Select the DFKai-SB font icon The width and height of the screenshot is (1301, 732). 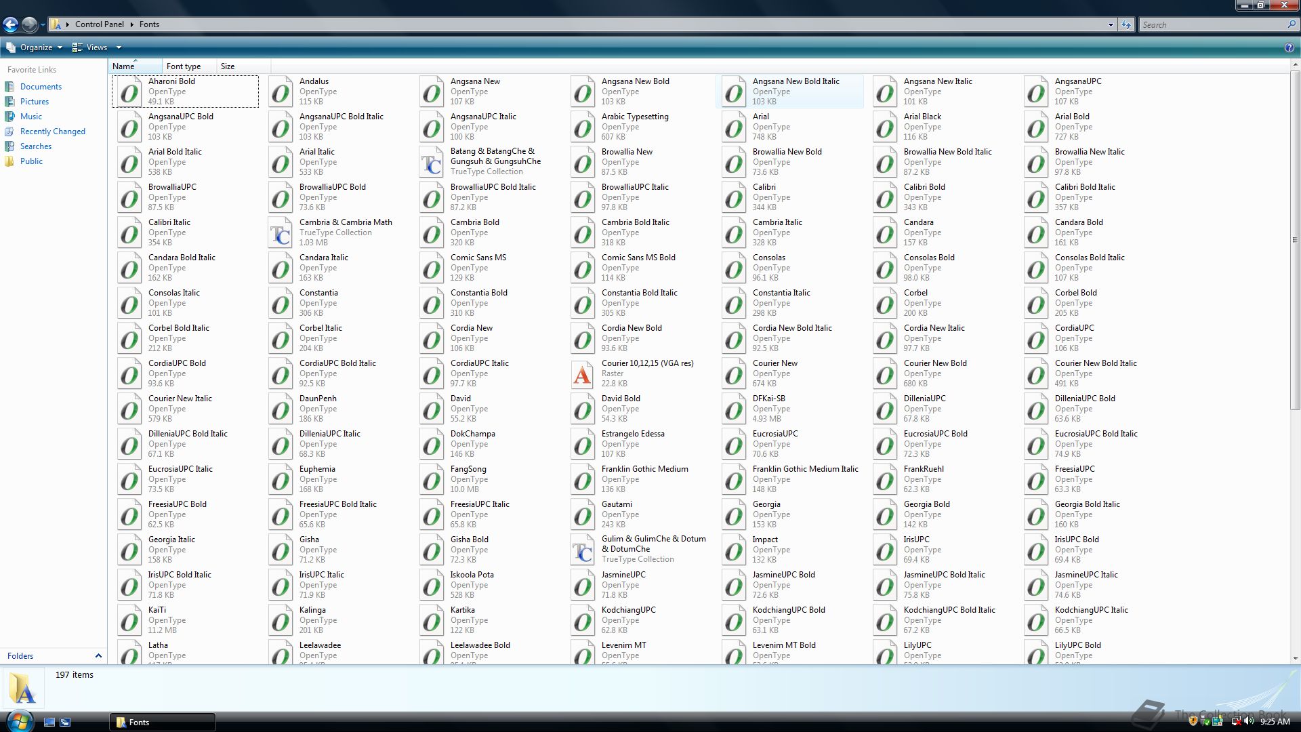(x=734, y=409)
